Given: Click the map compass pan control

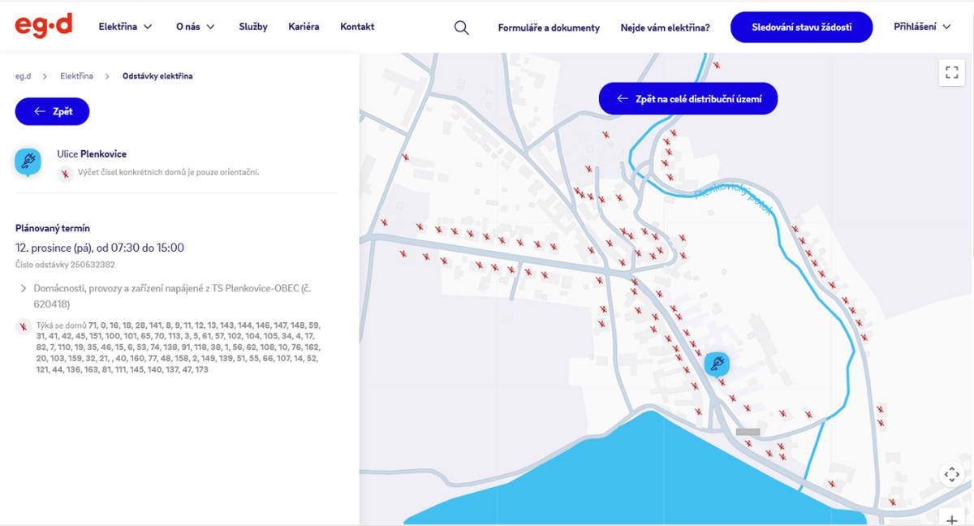Looking at the screenshot, I should 951,475.
